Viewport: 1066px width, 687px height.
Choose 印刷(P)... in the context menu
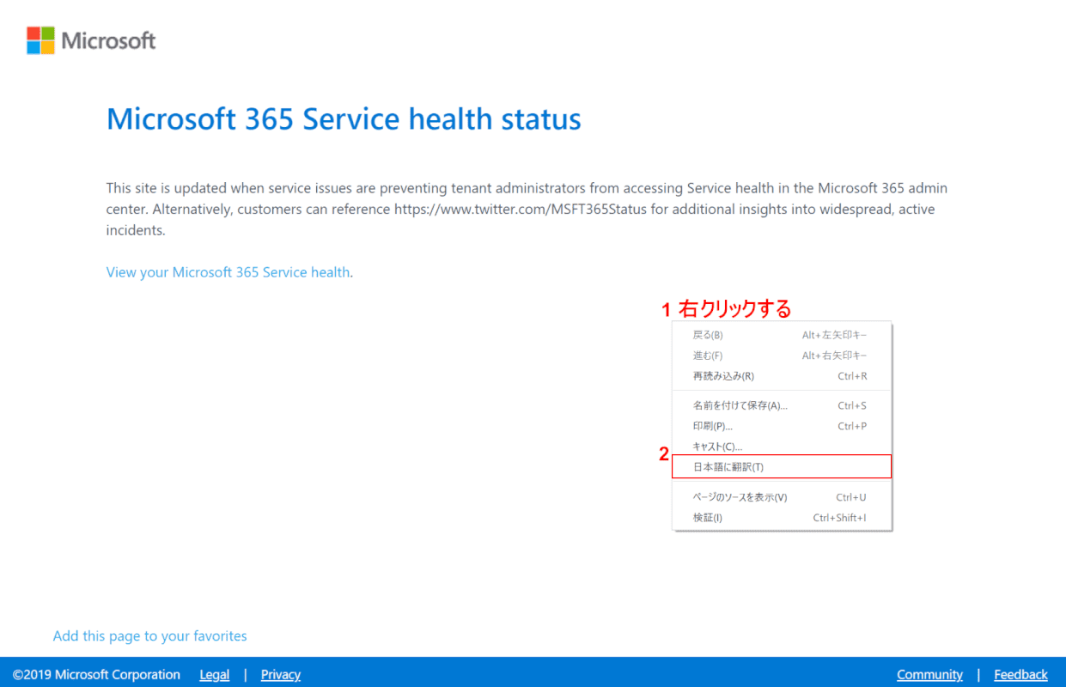pyautogui.click(x=783, y=426)
